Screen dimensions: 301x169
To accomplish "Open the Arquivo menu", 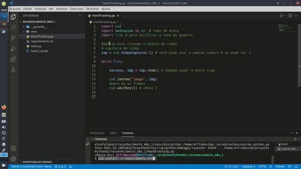I will point(15,9).
